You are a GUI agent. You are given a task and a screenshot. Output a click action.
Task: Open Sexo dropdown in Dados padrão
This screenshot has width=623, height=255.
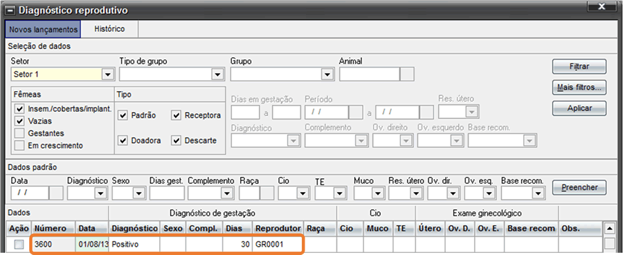[138, 193]
